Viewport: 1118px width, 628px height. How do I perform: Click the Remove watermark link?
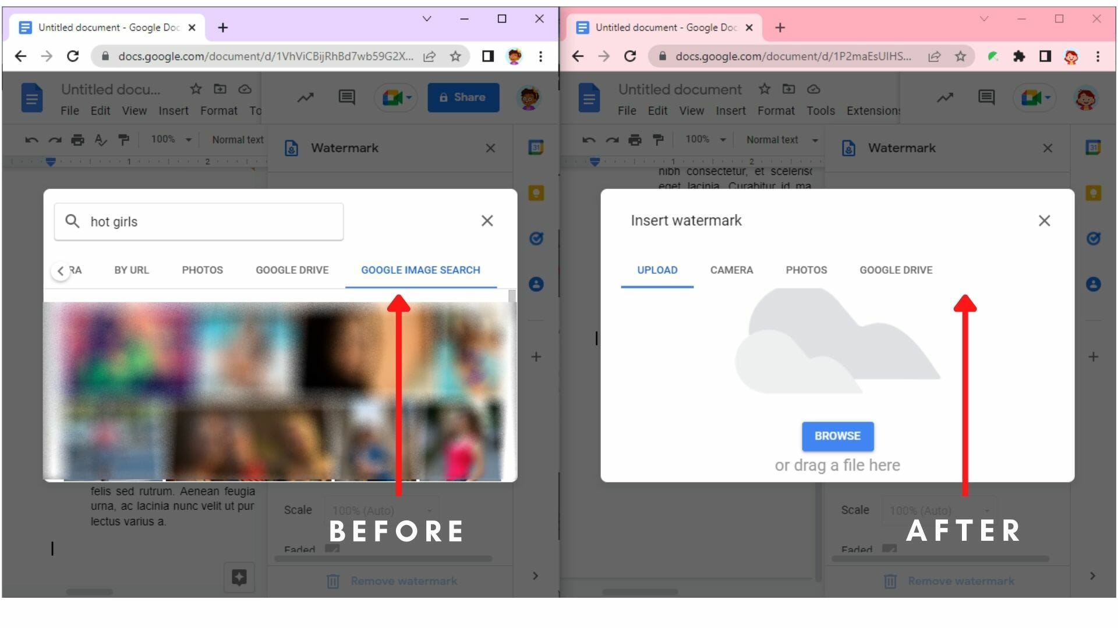click(404, 581)
